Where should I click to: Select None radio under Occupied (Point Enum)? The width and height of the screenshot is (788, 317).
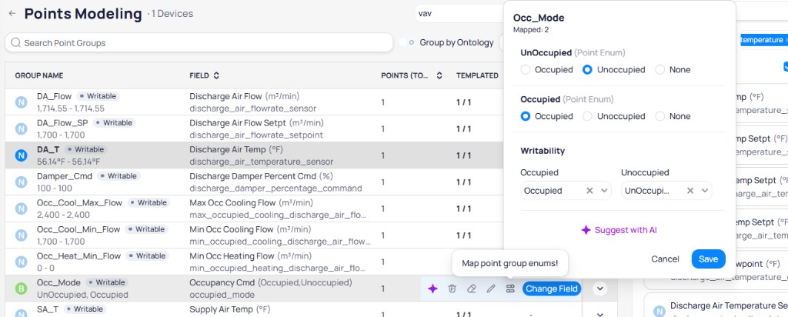click(659, 116)
